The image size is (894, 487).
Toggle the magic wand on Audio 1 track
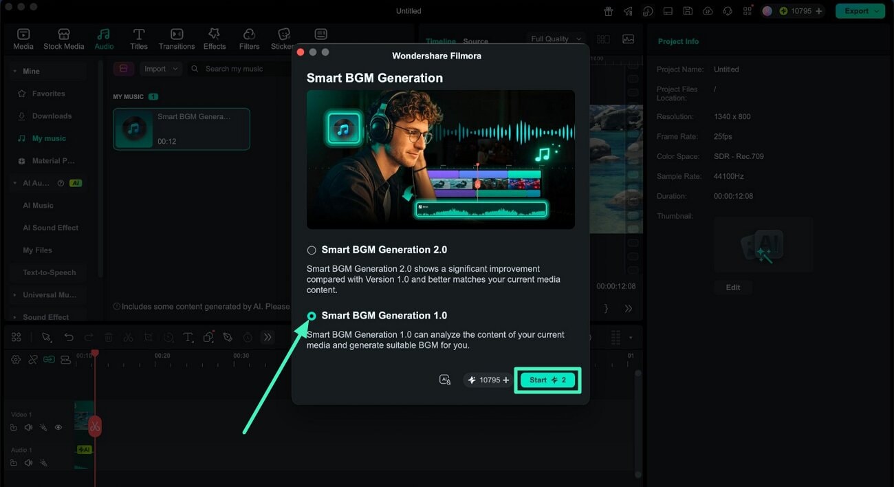pos(43,463)
